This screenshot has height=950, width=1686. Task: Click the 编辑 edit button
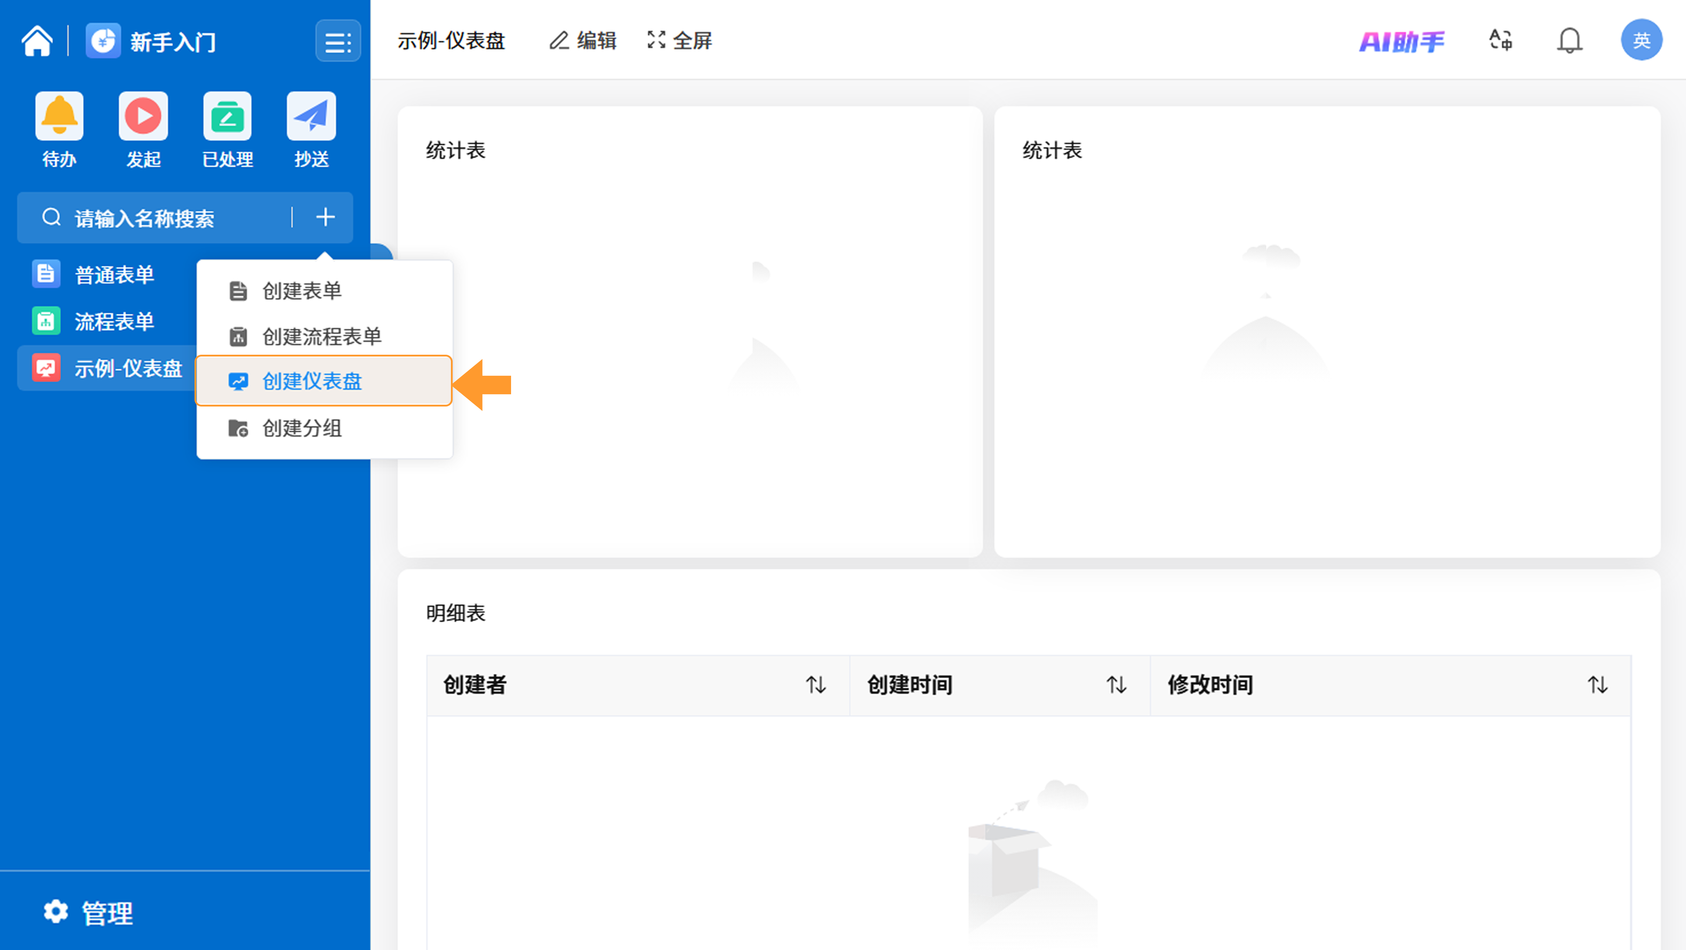click(583, 40)
